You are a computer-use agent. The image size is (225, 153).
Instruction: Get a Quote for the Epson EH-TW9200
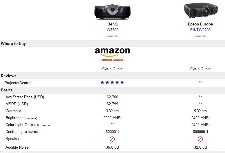[200, 69]
